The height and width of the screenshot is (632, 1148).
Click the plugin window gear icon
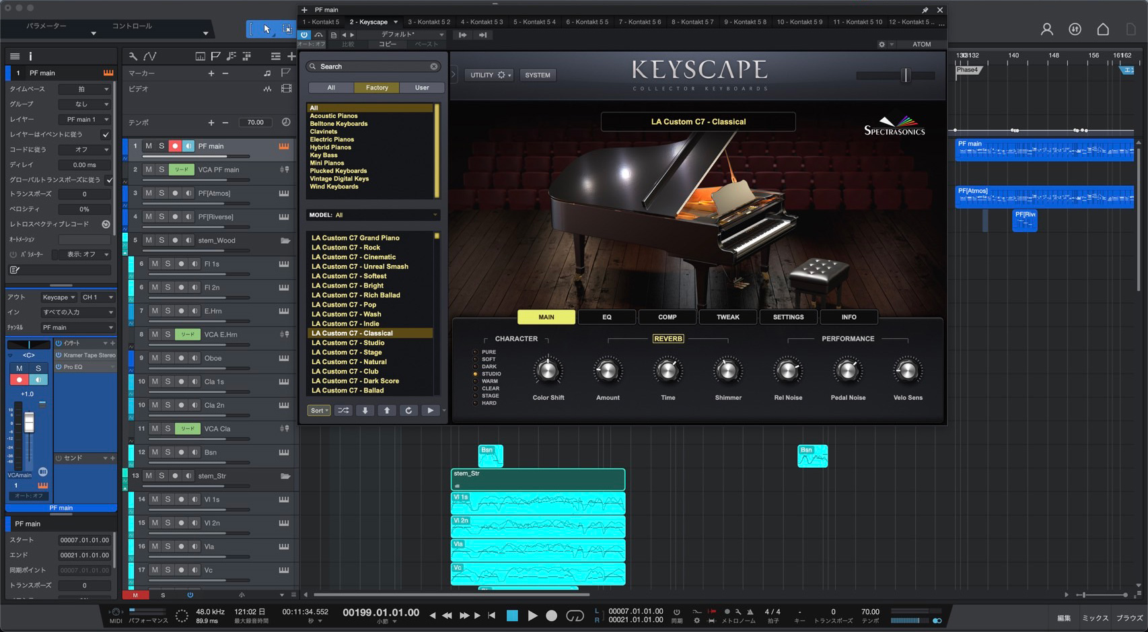pos(882,44)
